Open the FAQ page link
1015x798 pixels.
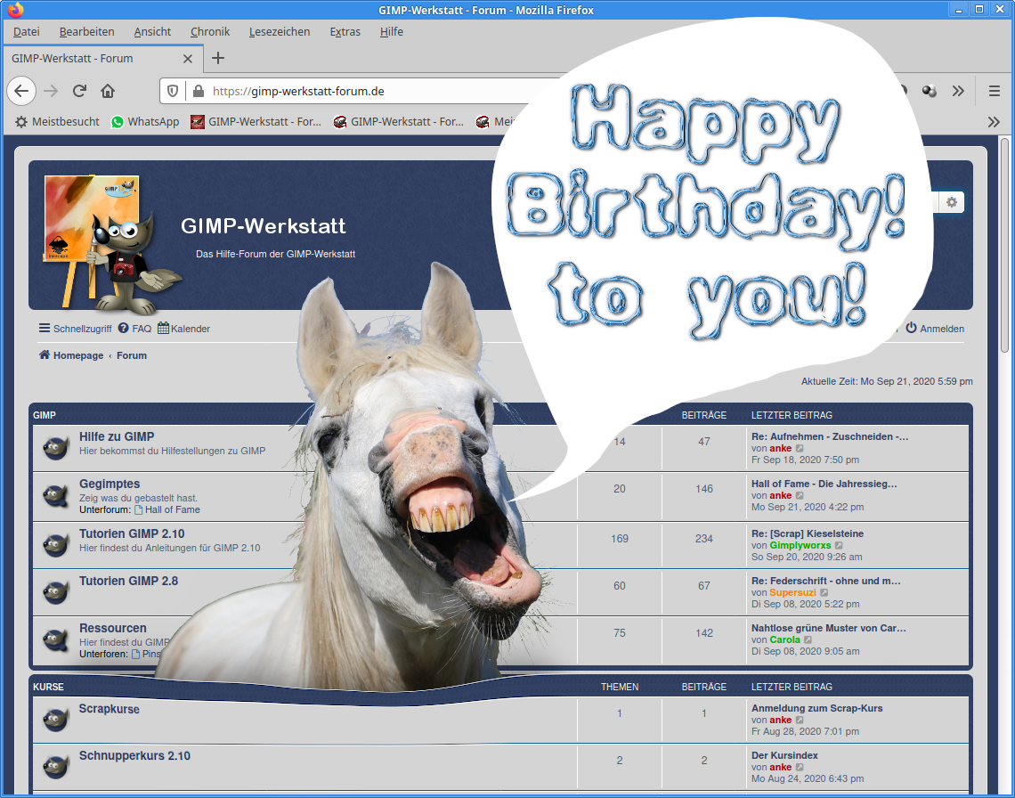click(134, 329)
